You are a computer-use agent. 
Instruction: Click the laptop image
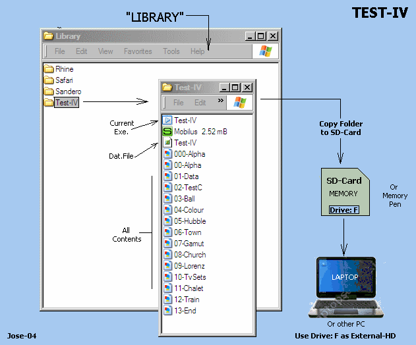(x=345, y=286)
